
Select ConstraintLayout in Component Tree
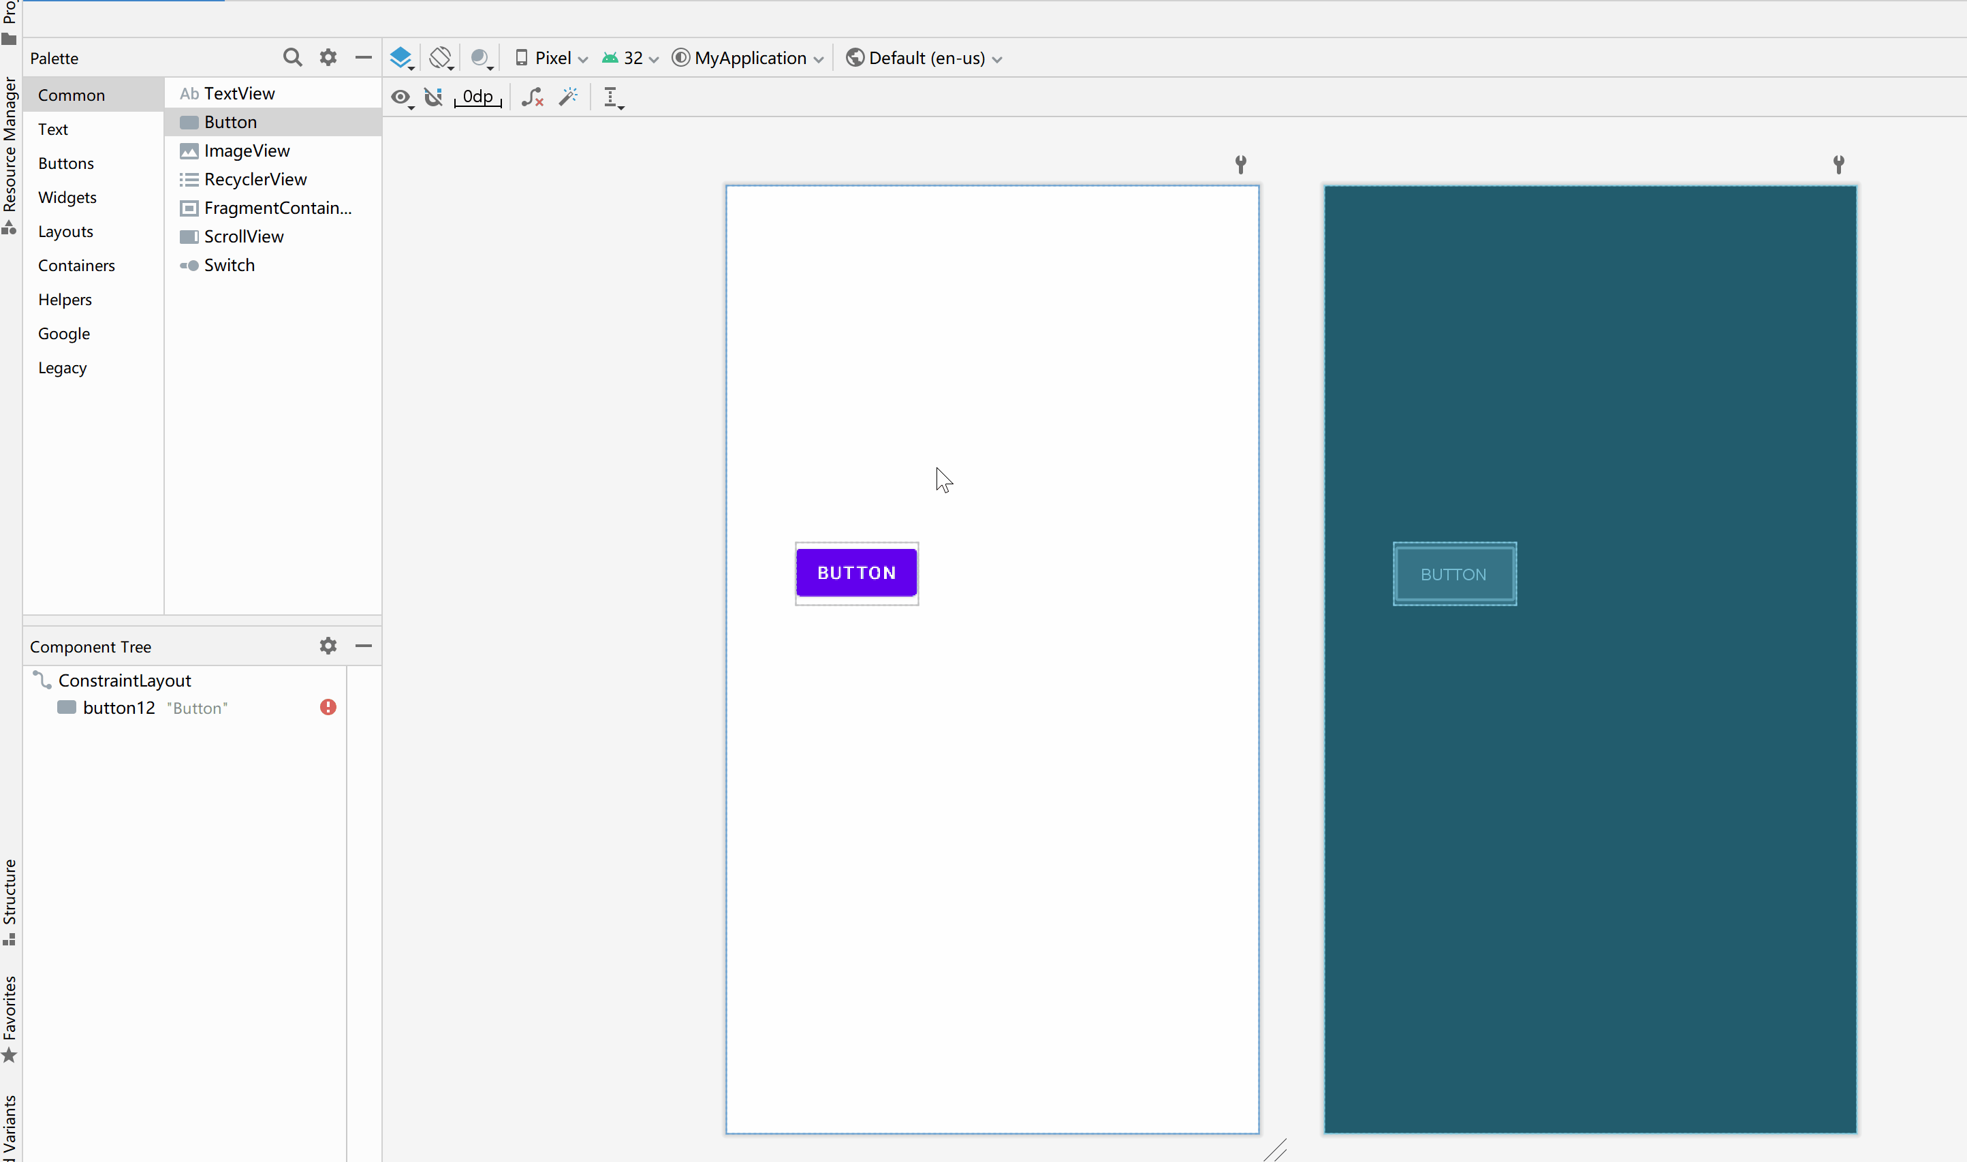[125, 680]
